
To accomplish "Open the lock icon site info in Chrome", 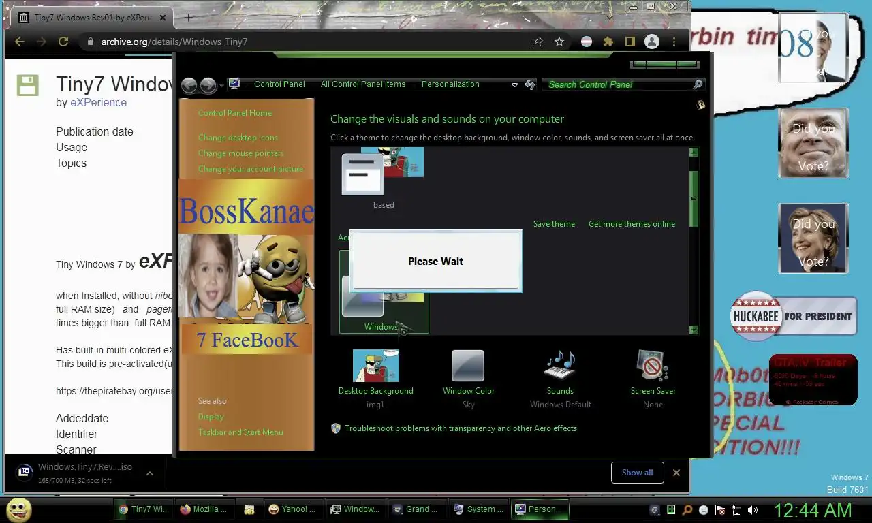I will click(90, 42).
